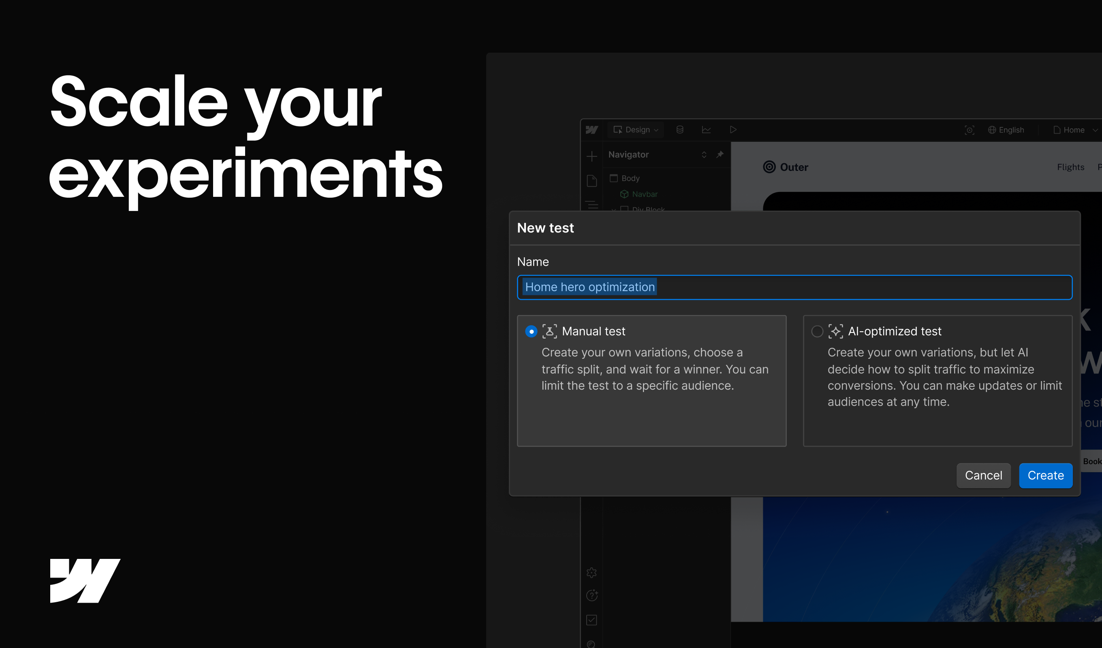Select Body in the Navigator tree
Image resolution: width=1102 pixels, height=648 pixels.
(630, 178)
